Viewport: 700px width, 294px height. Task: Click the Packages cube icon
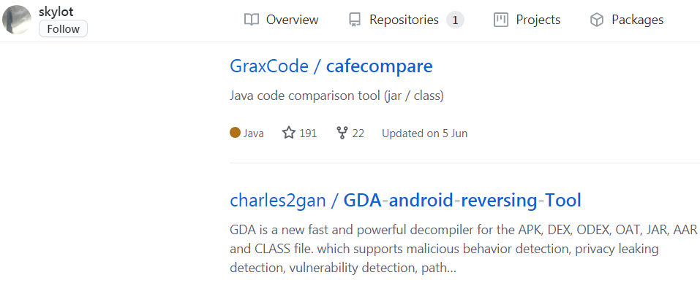coord(596,20)
